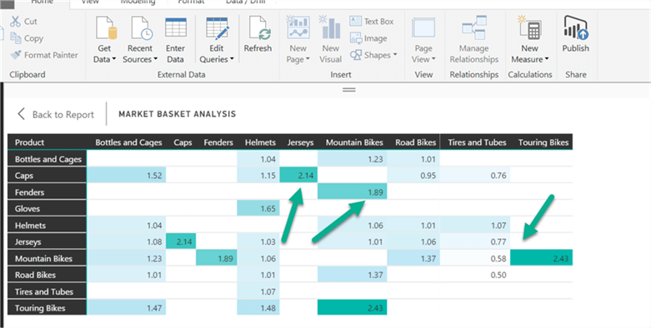
Task: Click the 1.65 cell in Gloves row
Action: pyautogui.click(x=258, y=209)
